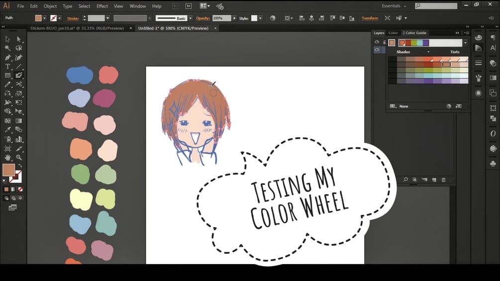Click the Transform link in control bar
The image size is (500, 281).
tap(370, 18)
